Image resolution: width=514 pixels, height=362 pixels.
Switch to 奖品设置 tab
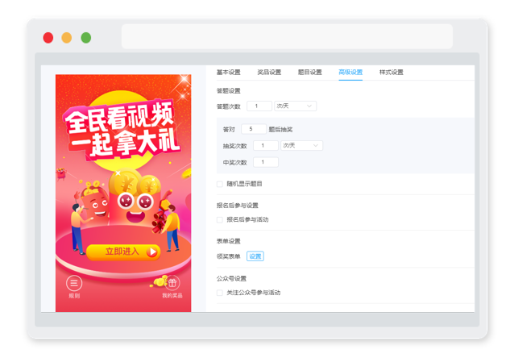tap(269, 73)
